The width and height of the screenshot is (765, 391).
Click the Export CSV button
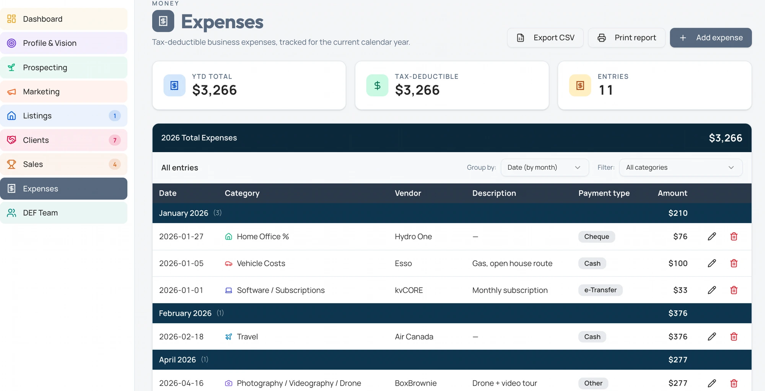coord(545,37)
